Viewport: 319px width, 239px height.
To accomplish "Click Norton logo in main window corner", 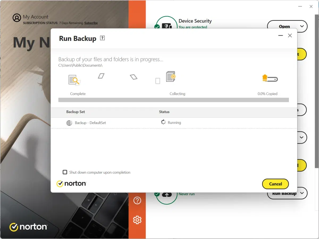I will pyautogui.click(x=28, y=227).
